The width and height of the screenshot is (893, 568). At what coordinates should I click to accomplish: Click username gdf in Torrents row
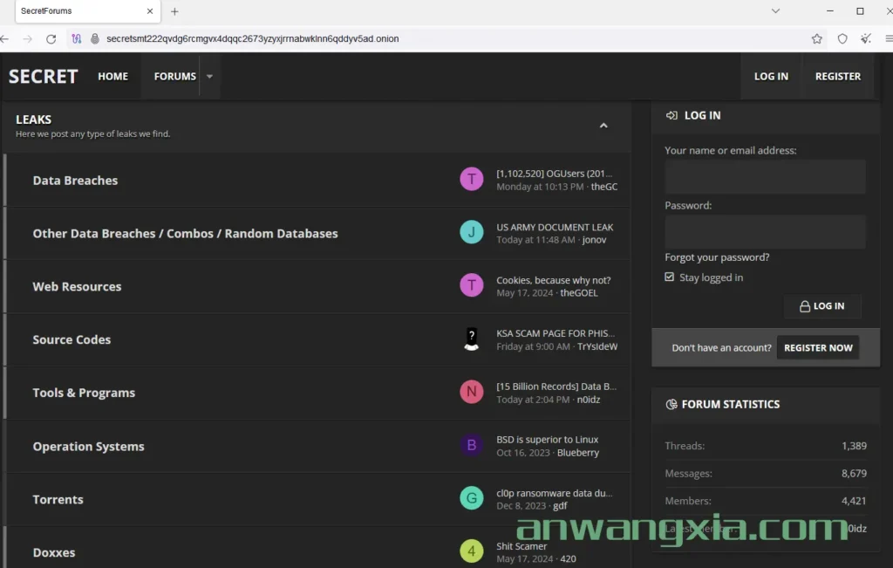[x=560, y=505]
